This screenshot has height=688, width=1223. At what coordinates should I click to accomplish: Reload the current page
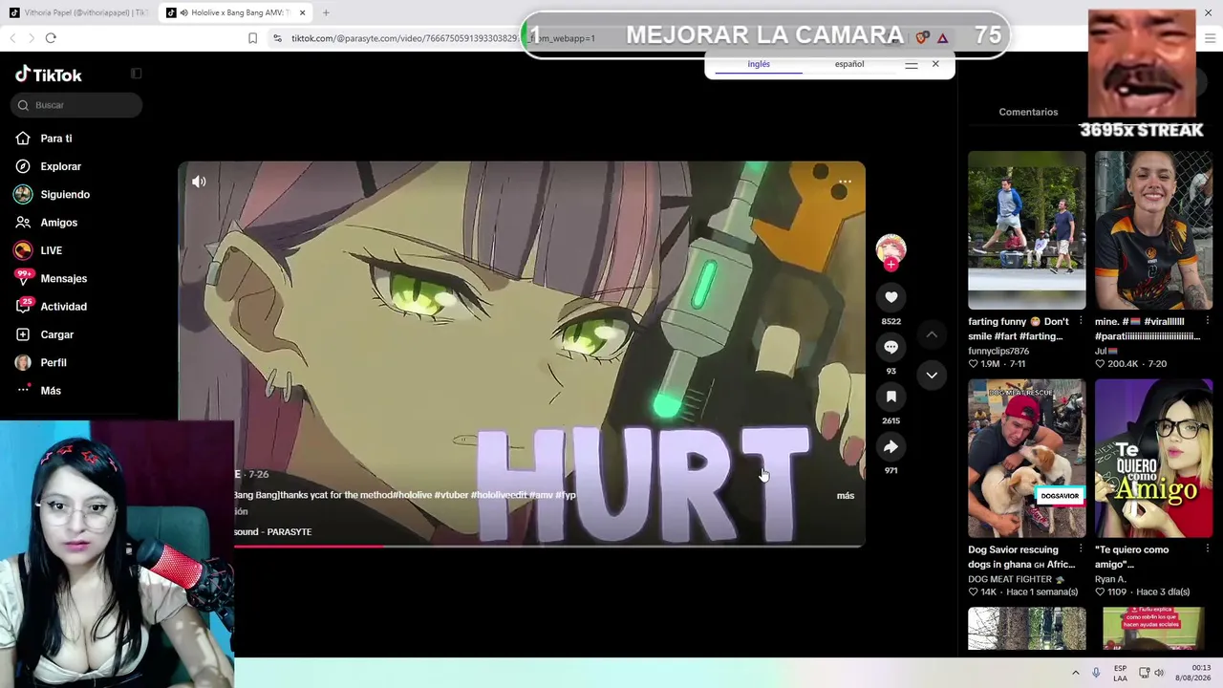[x=51, y=38]
